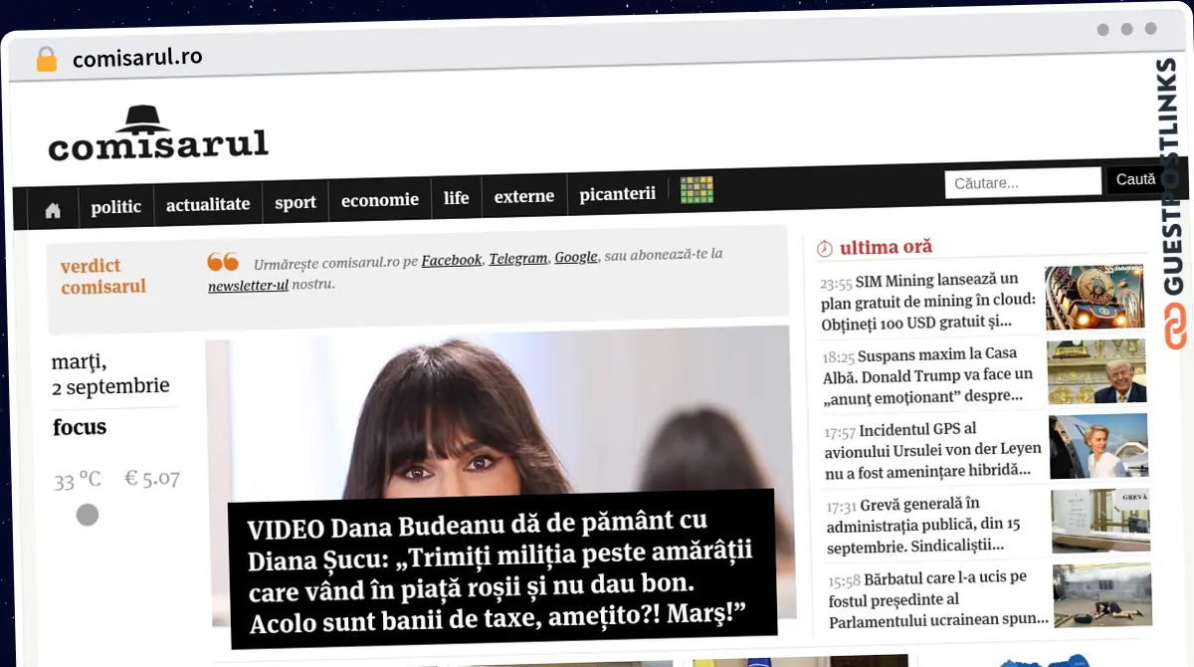The image size is (1194, 667).
Task: Click the orange quotation marks icon
Action: click(x=223, y=262)
